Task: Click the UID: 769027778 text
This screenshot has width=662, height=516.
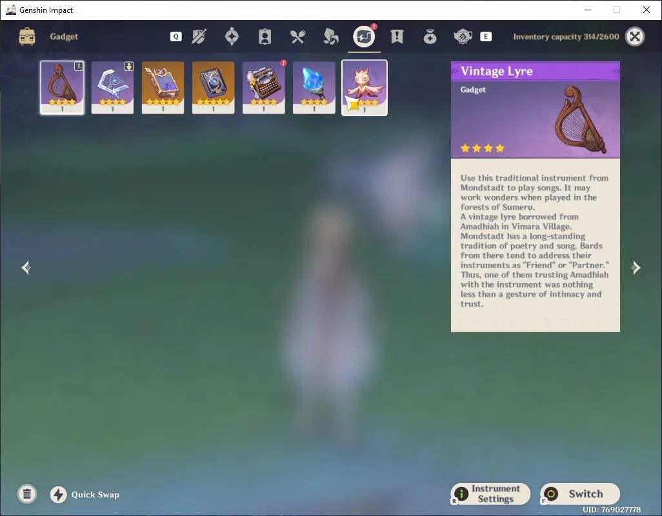Action: point(611,510)
